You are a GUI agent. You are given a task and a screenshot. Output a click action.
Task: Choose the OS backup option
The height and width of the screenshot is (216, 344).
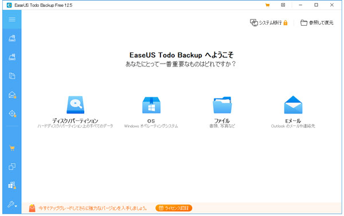[x=151, y=112]
